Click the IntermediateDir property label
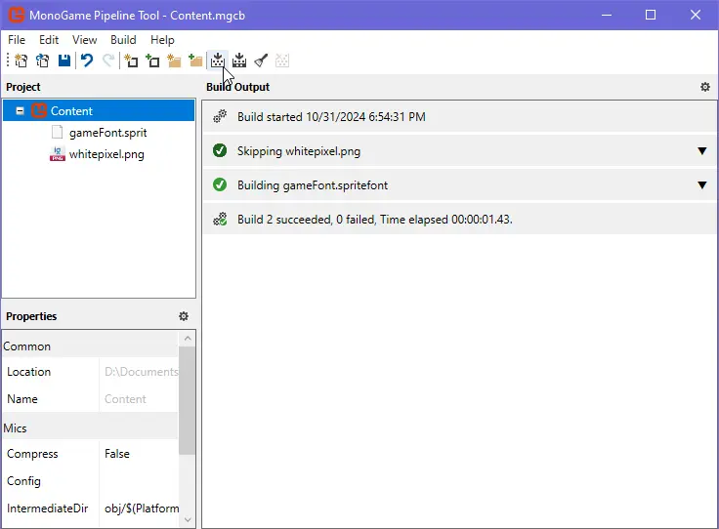The height and width of the screenshot is (529, 719). pos(47,509)
